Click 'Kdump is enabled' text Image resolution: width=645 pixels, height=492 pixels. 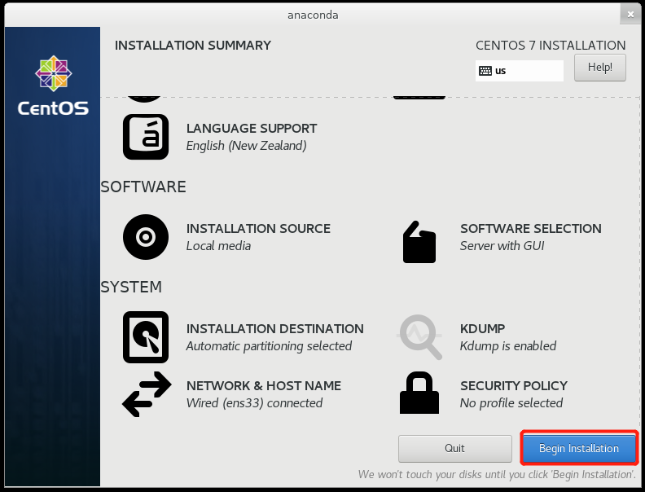(508, 346)
